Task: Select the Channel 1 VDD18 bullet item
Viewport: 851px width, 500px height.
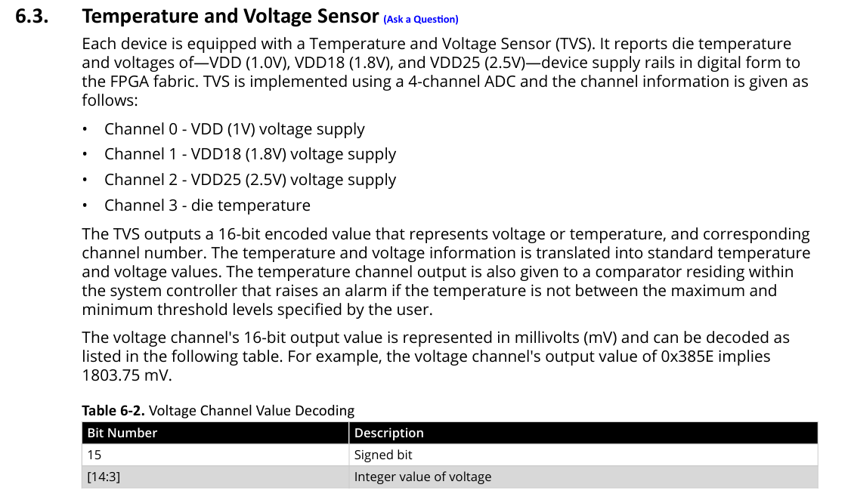Action: (250, 154)
